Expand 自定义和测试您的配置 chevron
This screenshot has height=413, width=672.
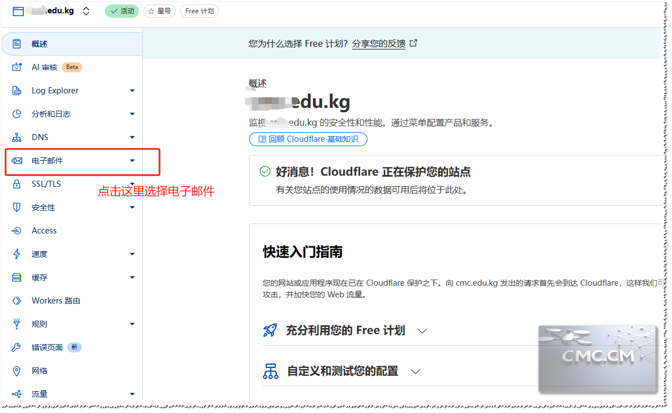pyautogui.click(x=415, y=371)
